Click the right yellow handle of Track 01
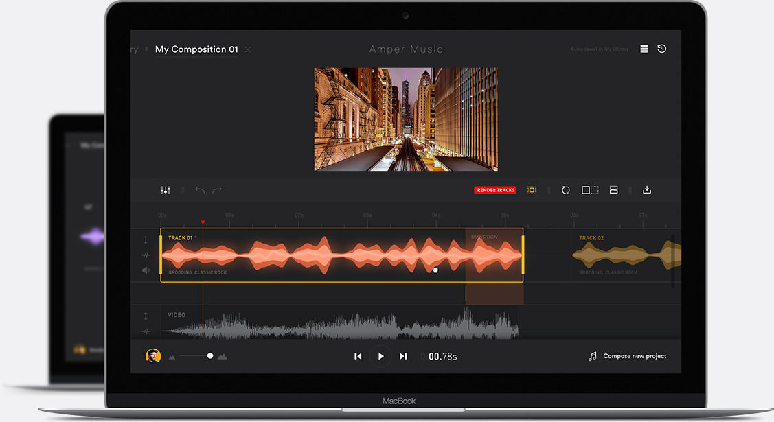774x422 pixels. (x=523, y=255)
